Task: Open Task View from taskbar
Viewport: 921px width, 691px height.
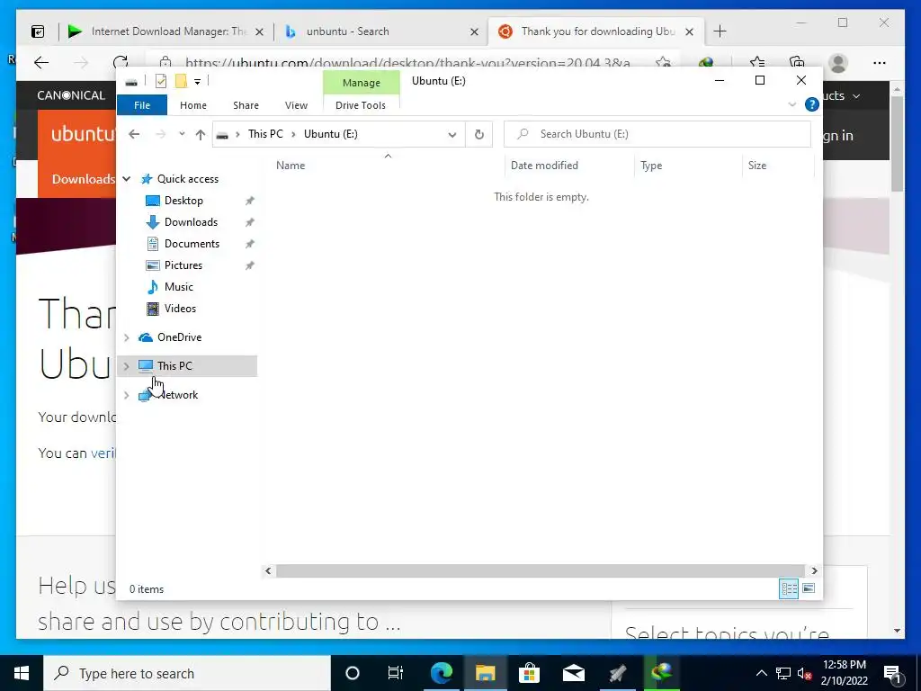Action: [x=396, y=673]
